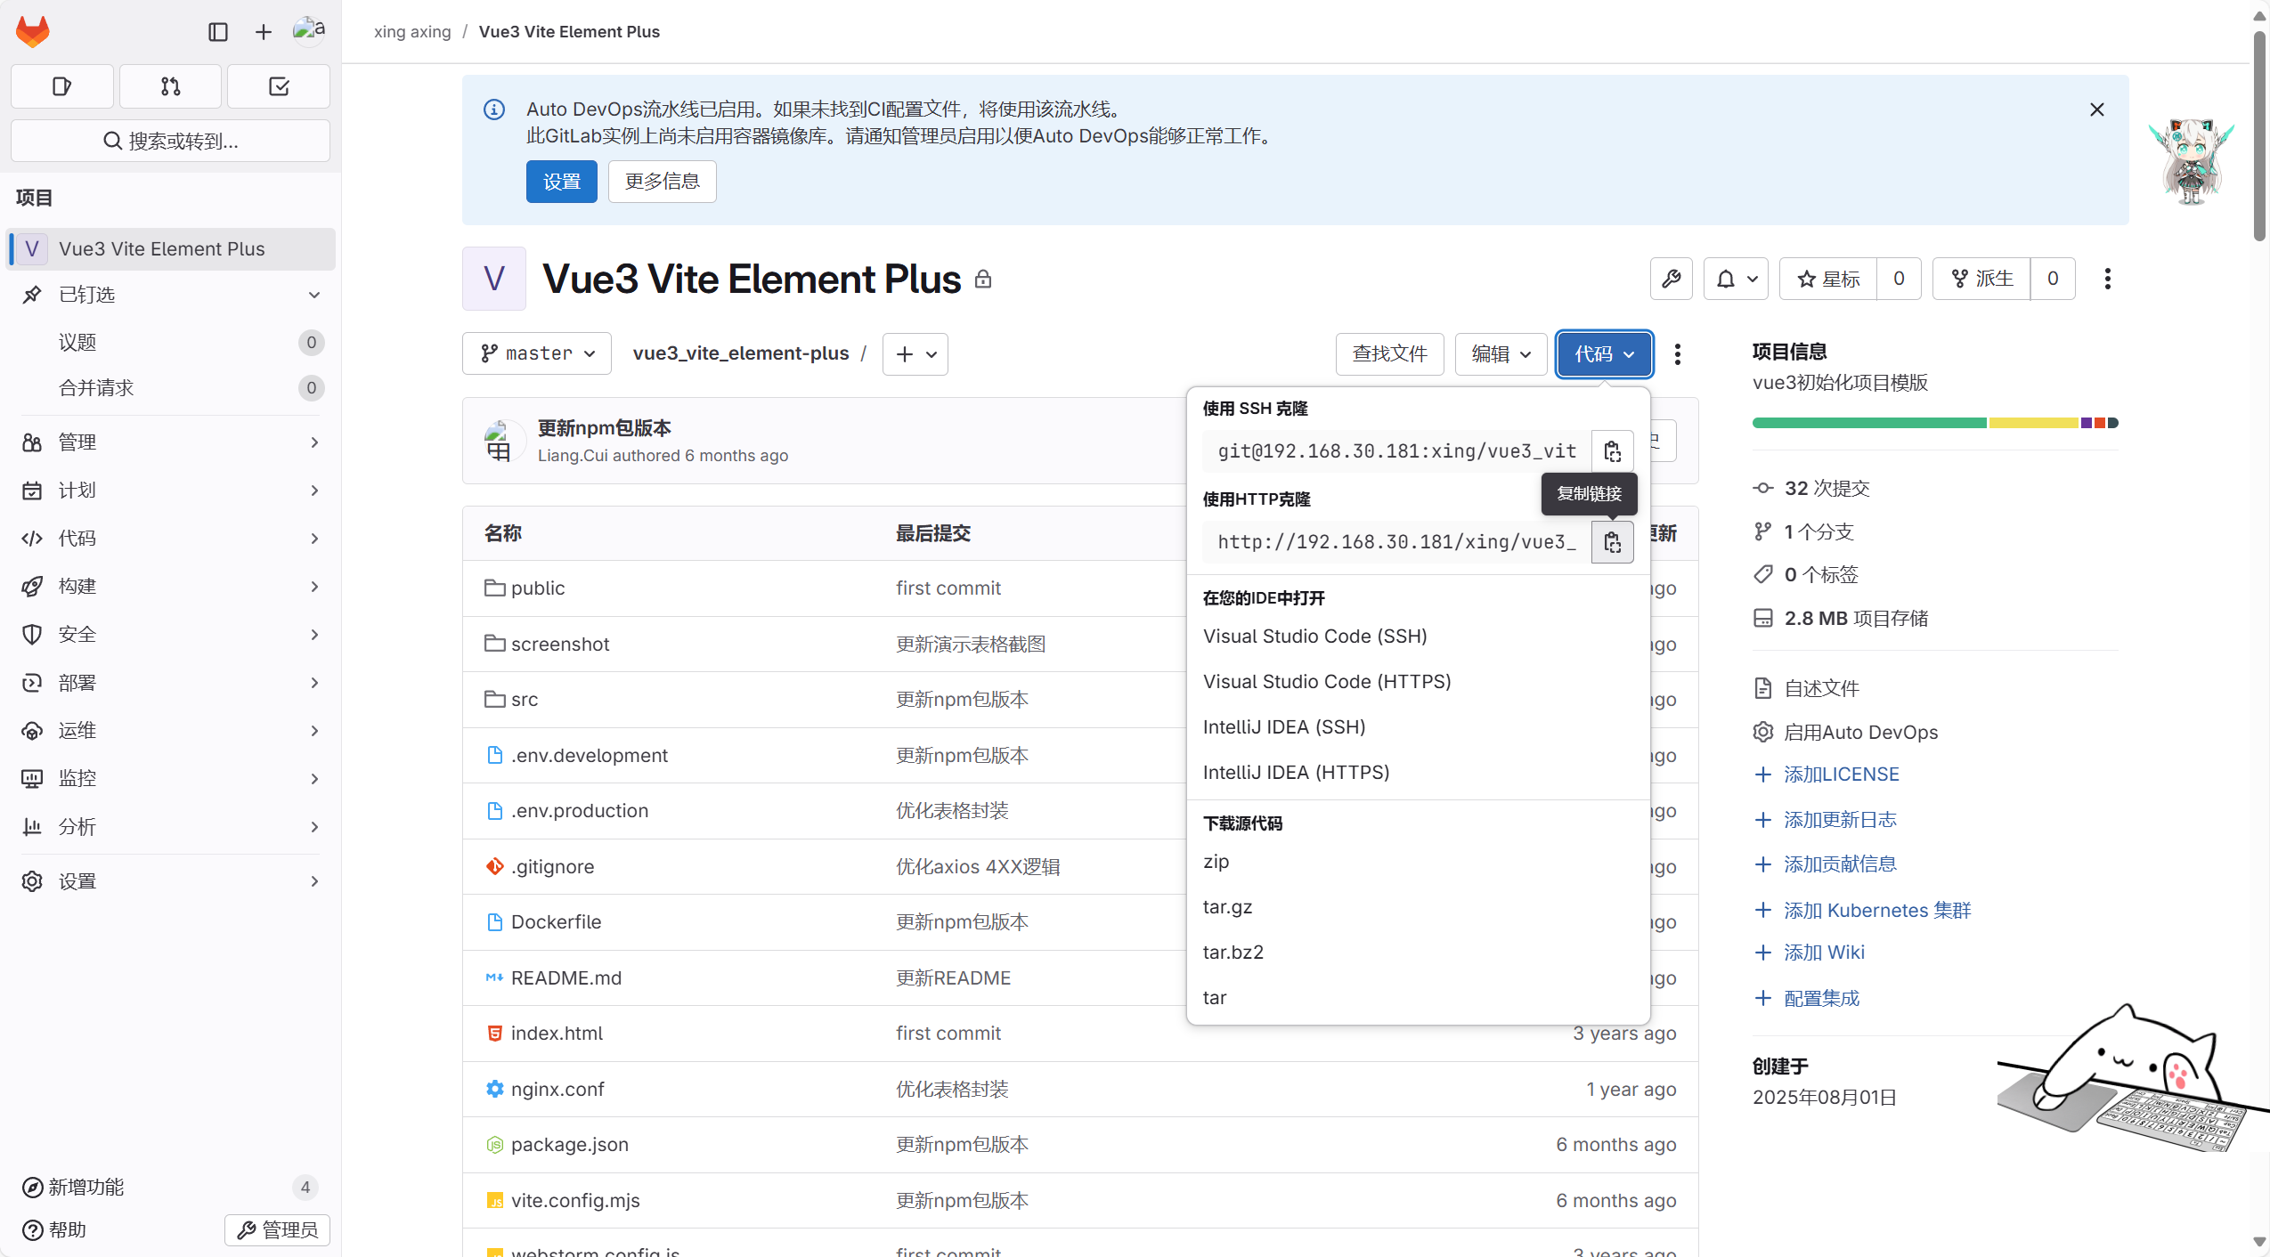Open assigned issues shortcut icon

(62, 86)
